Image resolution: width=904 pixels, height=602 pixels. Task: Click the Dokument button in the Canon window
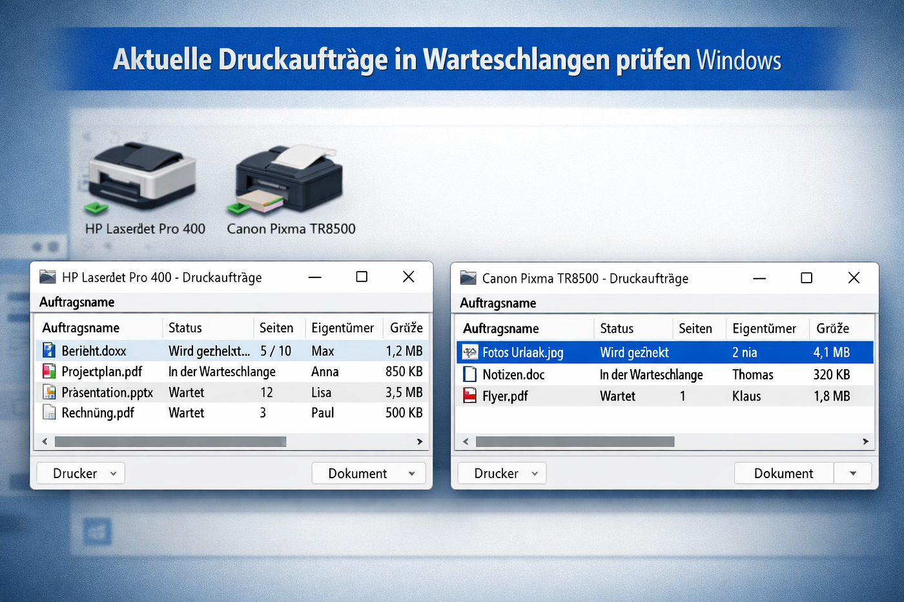784,474
